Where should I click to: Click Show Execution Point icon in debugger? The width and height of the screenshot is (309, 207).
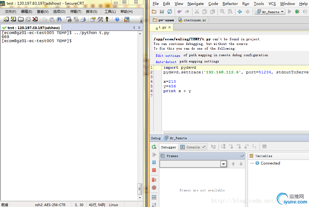[214, 147]
